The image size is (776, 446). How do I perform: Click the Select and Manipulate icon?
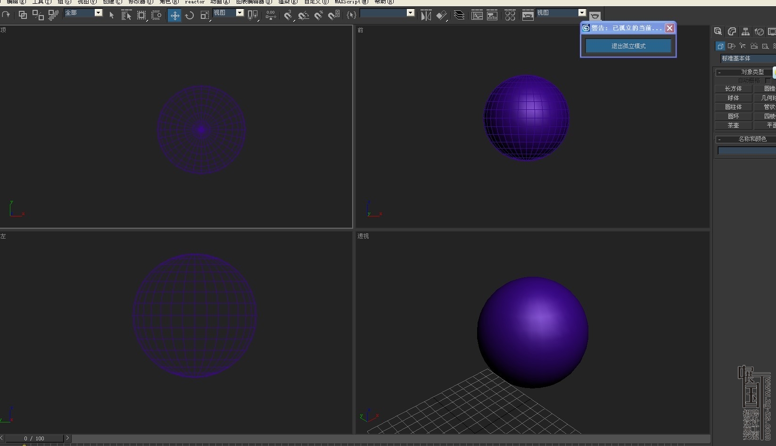271,15
